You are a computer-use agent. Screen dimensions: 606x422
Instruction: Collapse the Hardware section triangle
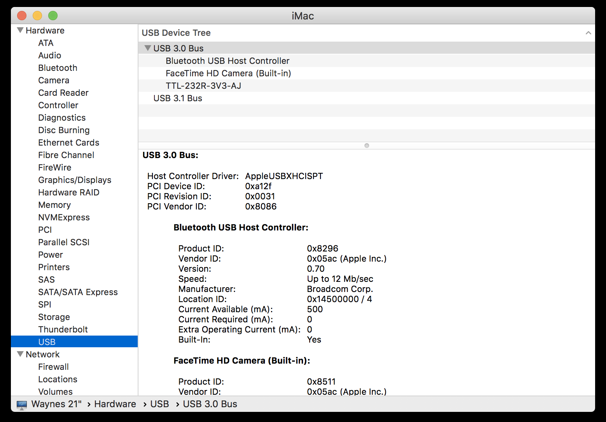[20, 30]
